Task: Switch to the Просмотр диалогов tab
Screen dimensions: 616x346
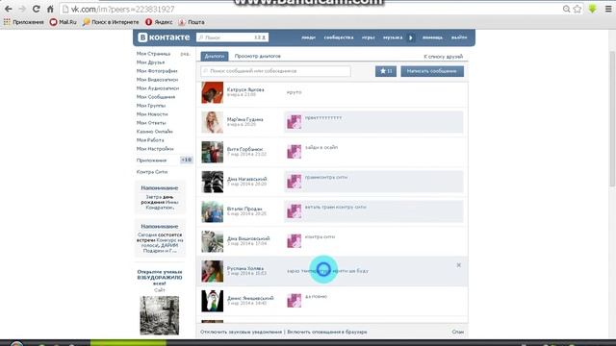Action: point(258,56)
